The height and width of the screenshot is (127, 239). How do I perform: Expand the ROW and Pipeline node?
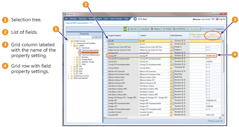tap(68, 78)
